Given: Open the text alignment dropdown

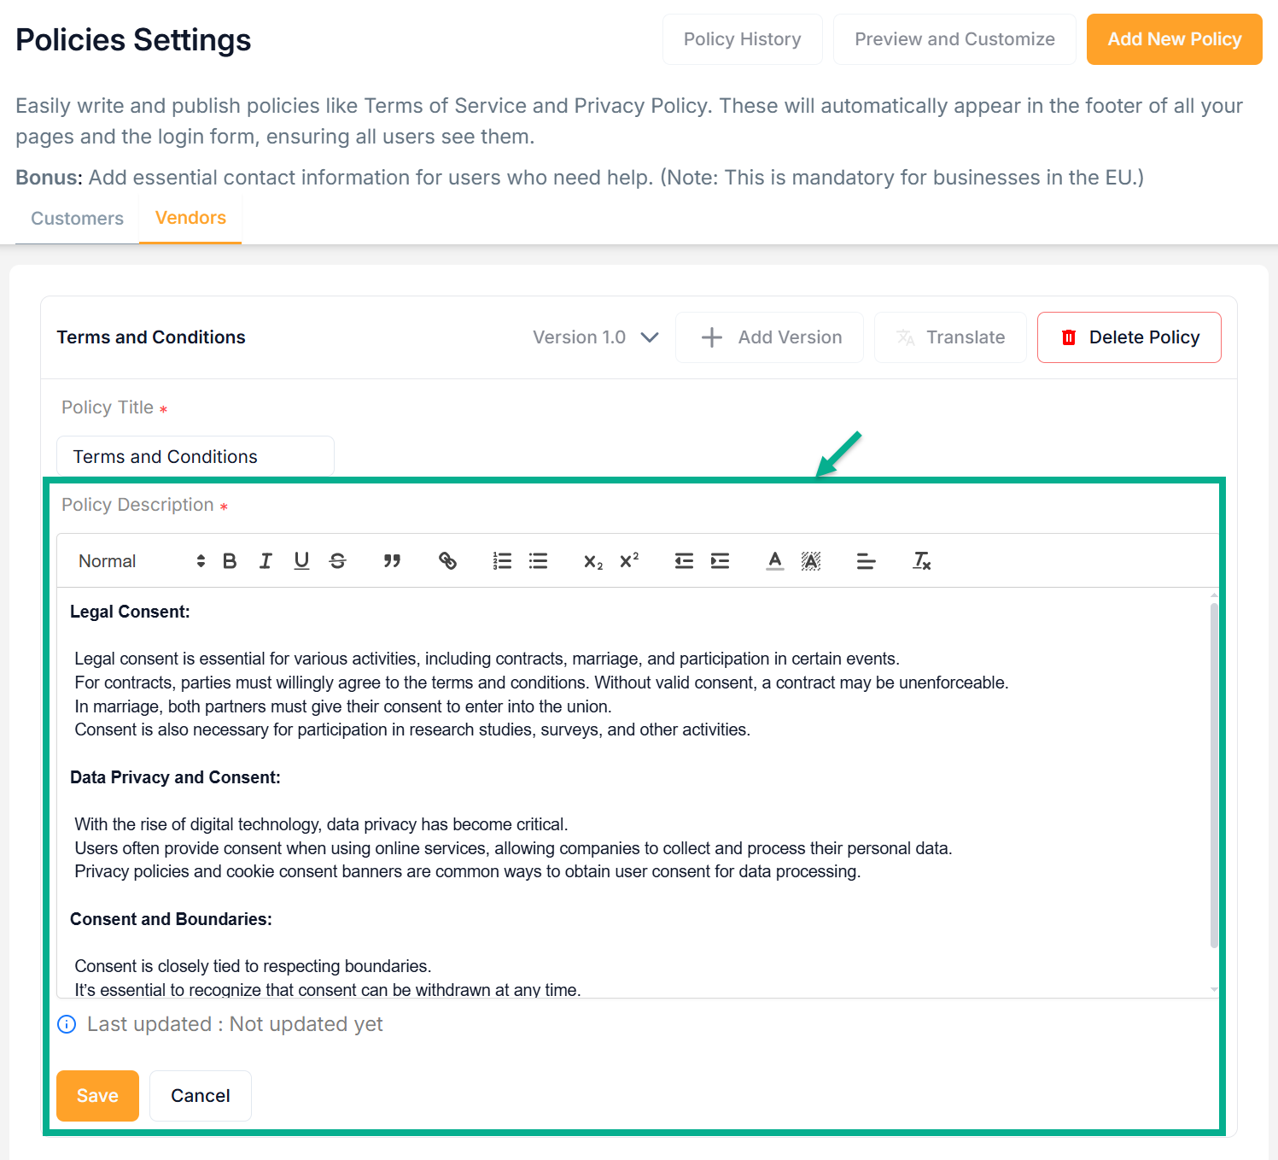Looking at the screenshot, I should coord(866,561).
